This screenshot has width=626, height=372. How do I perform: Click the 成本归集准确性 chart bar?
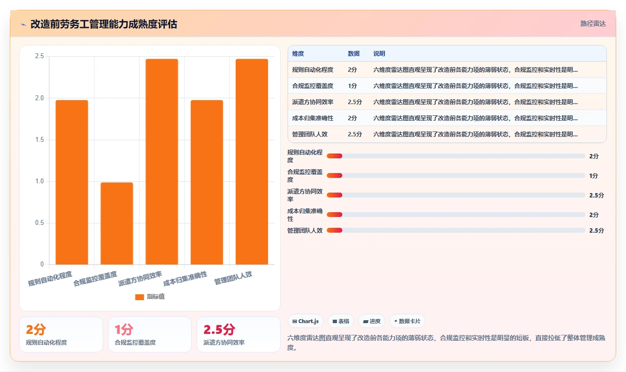point(207,182)
